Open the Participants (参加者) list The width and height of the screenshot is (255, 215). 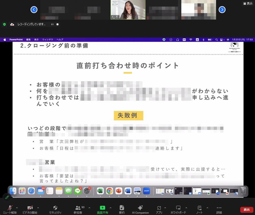pos(78,209)
